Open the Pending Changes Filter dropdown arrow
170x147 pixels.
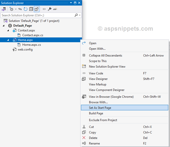(16, 9)
